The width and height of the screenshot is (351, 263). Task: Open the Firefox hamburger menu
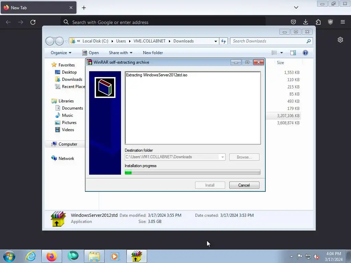(343, 22)
